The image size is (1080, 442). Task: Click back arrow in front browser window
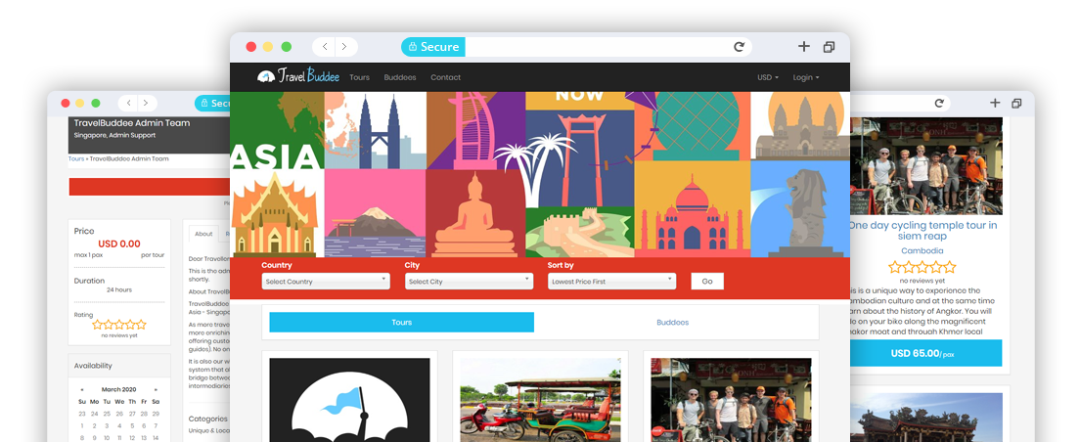pyautogui.click(x=325, y=47)
